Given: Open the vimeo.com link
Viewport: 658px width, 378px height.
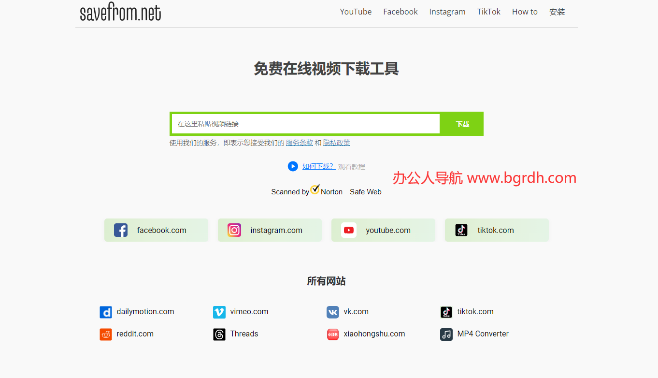Looking at the screenshot, I should pyautogui.click(x=249, y=312).
